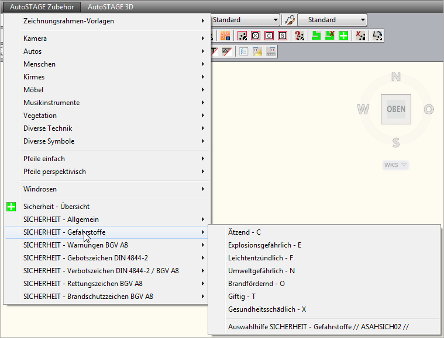Click the green plus icon in the toolbar

coord(344,36)
